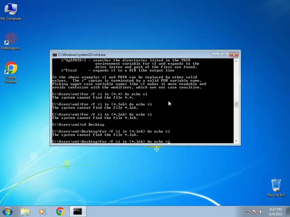Click the line starting 'Picking upper case variable'
This screenshot has width=290, height=217.
click(129, 84)
